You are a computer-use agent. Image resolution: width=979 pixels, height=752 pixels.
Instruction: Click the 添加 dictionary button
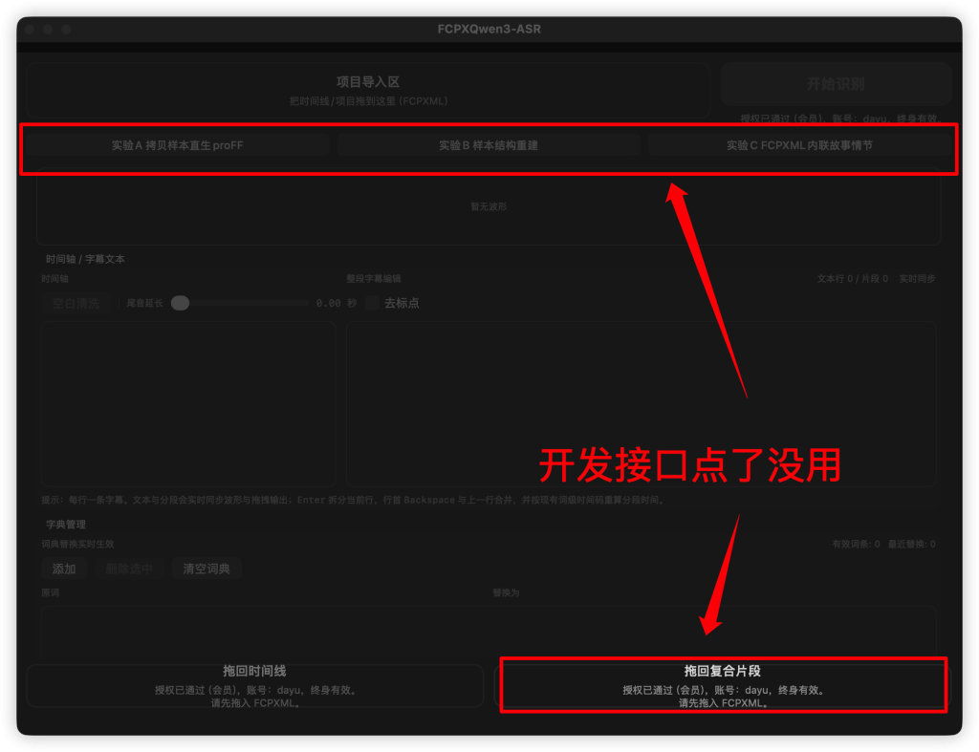[64, 569]
